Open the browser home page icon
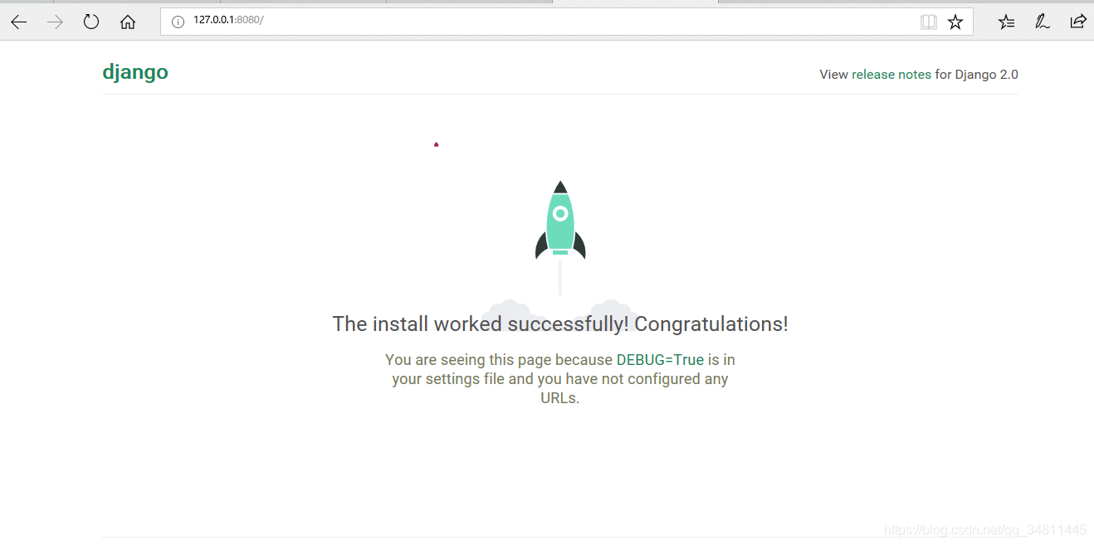Screen dimensions: 1094x545 [128, 22]
